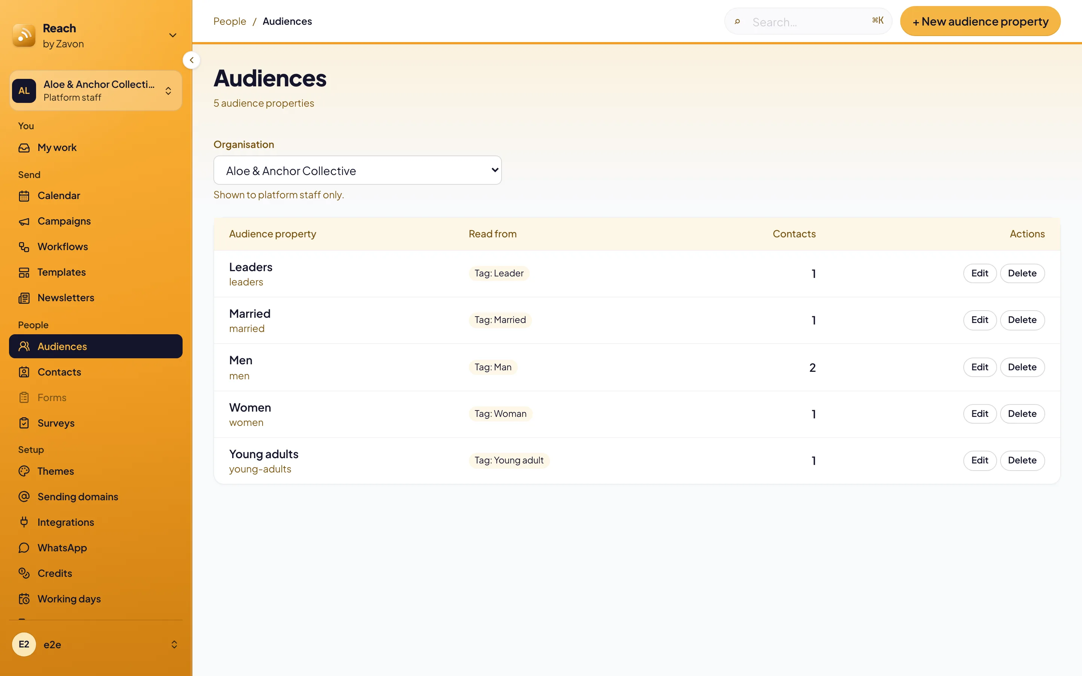
Task: Click the Tag: Married chip
Action: coord(500,320)
